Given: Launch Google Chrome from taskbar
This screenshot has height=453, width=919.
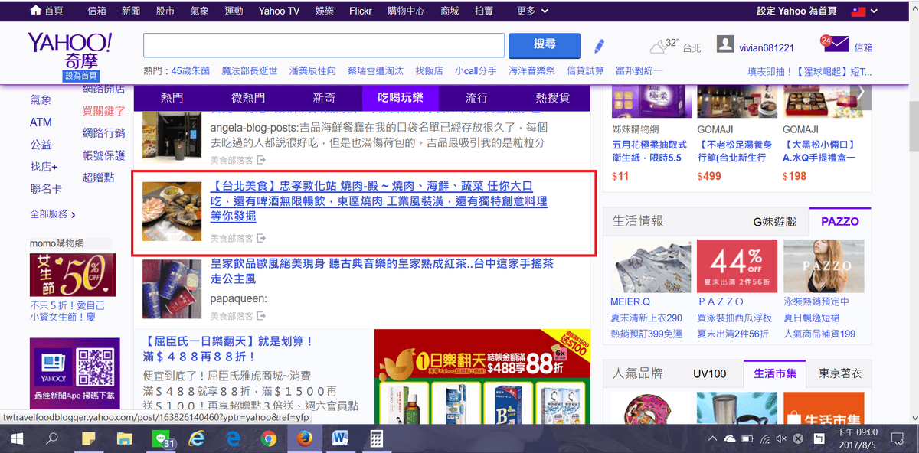Looking at the screenshot, I should point(268,439).
